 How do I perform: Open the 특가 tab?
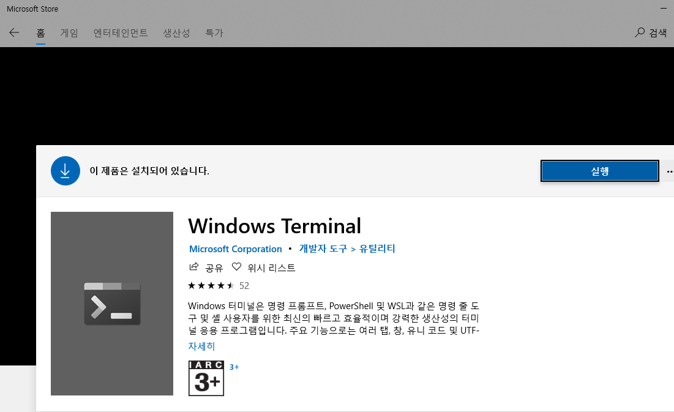214,33
